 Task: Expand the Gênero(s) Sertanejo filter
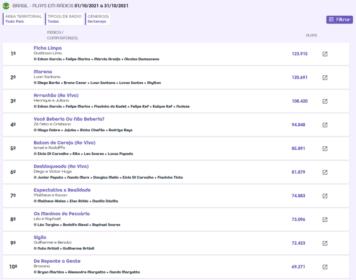tap(98, 19)
